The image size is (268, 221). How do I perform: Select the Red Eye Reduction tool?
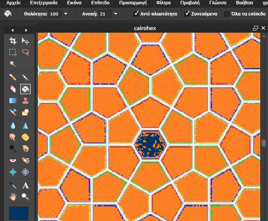[x=13, y=160]
